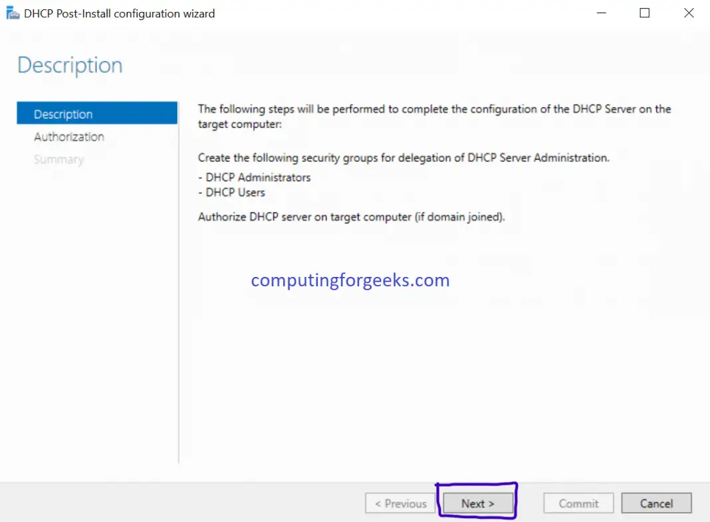Select the Authorization step in the sidebar
The height and width of the screenshot is (522, 710).
68,137
